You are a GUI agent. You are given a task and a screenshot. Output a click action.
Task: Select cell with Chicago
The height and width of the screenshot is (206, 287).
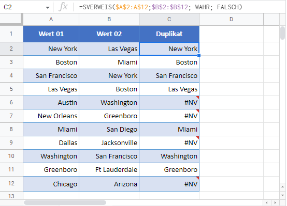click(x=51, y=184)
